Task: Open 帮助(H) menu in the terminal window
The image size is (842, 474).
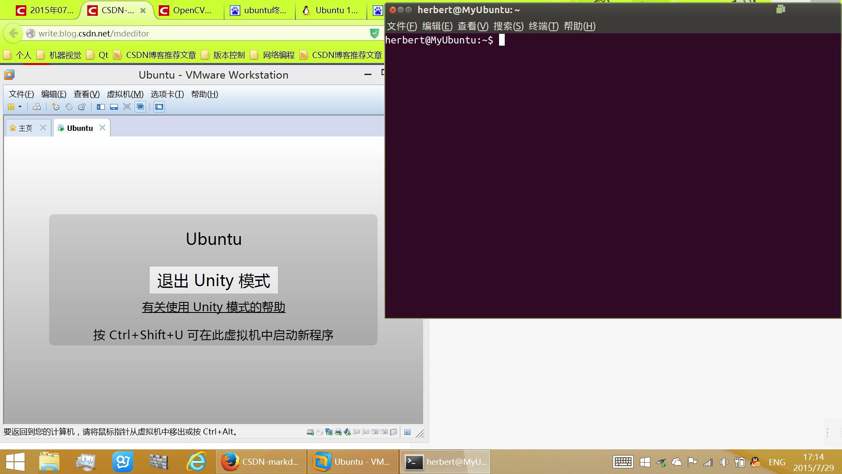Action: coord(579,26)
